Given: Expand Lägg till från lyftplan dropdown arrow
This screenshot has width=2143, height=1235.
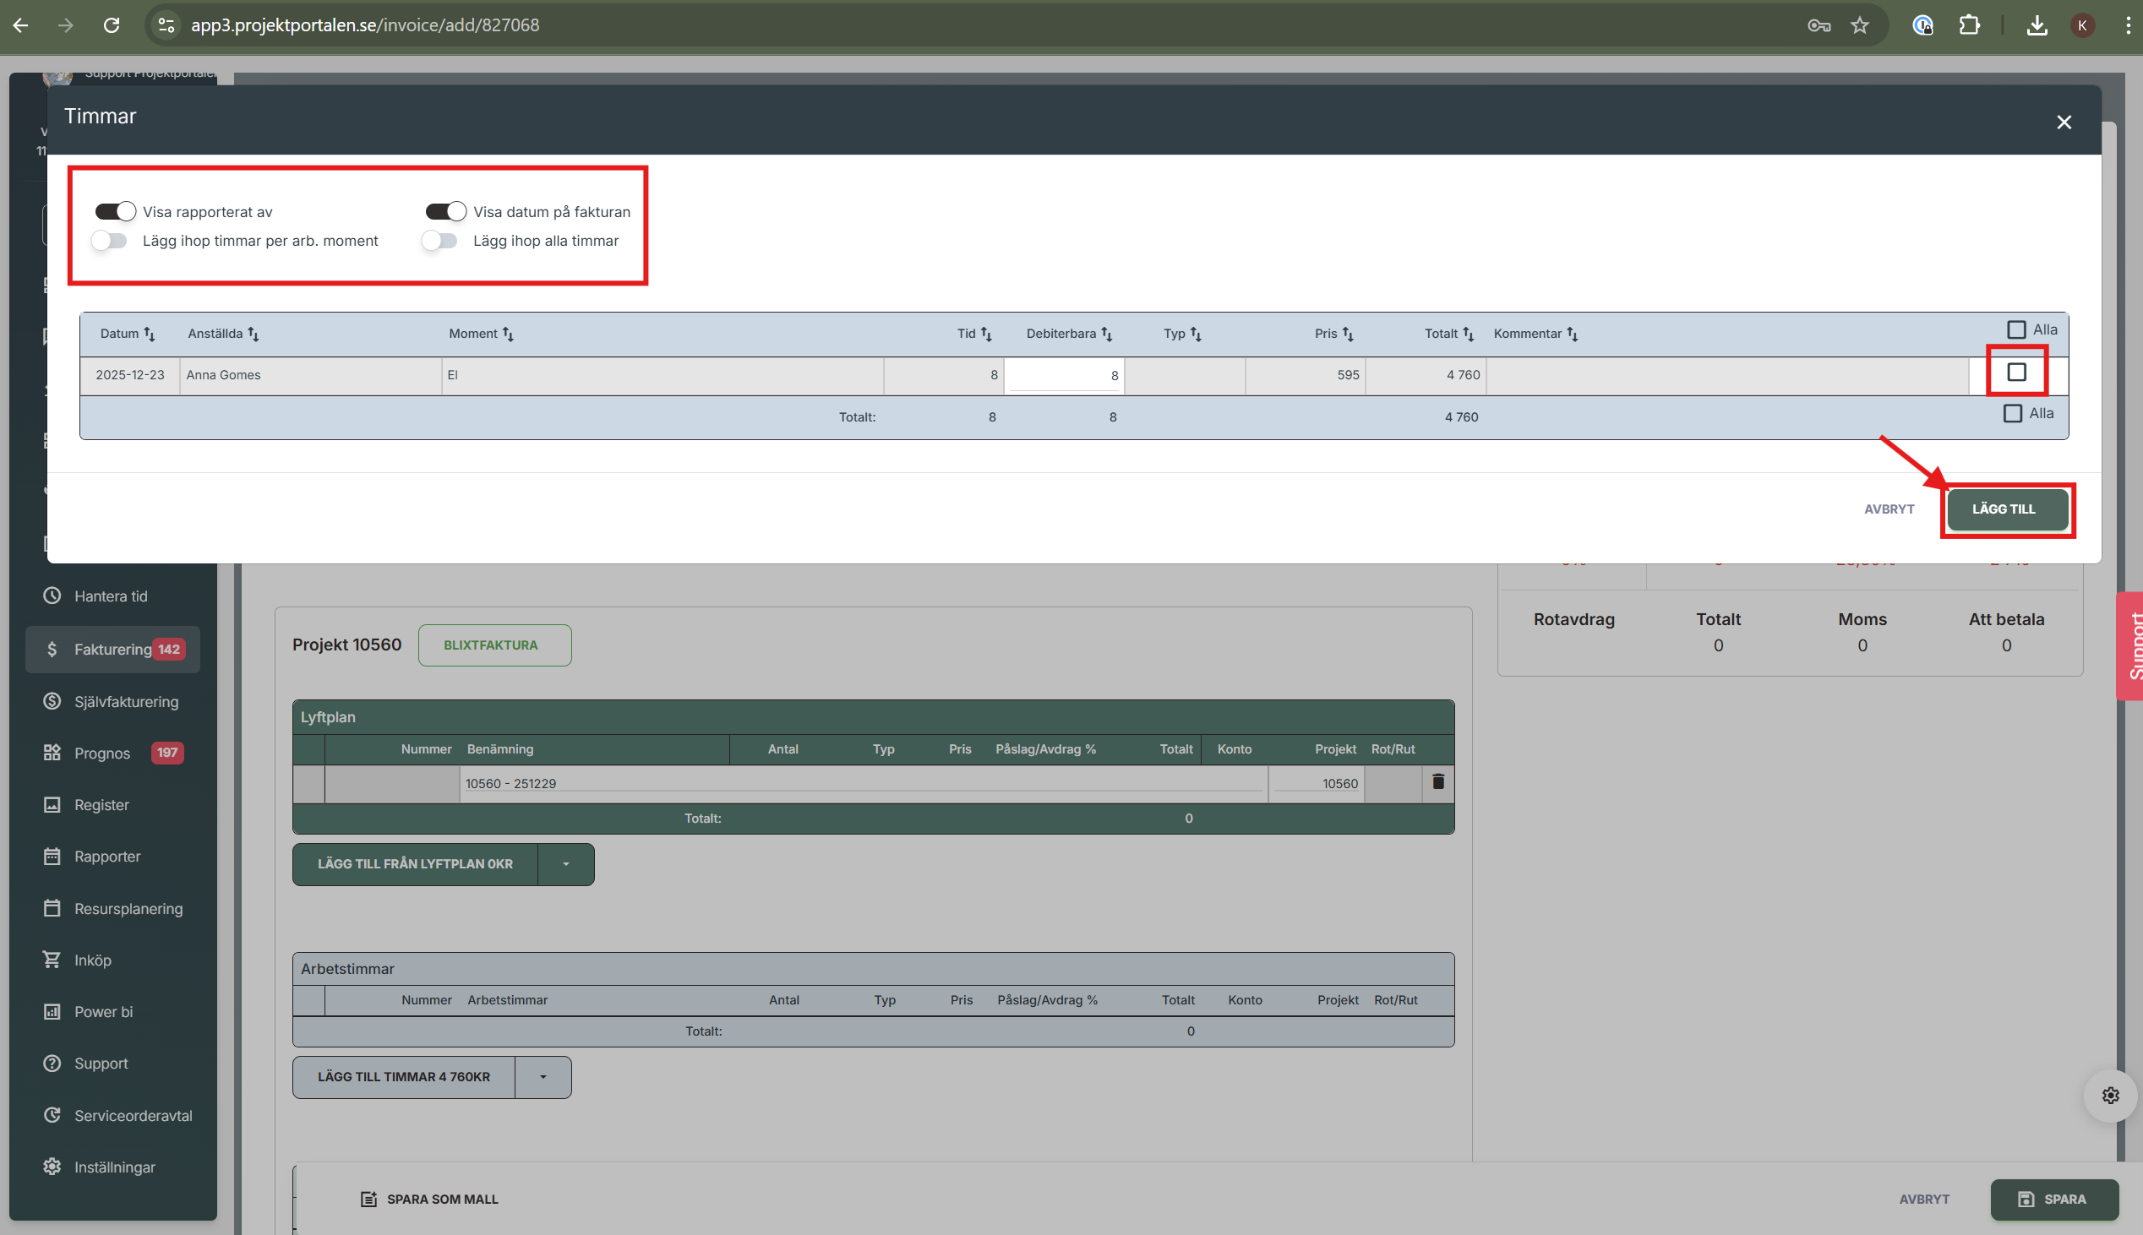Looking at the screenshot, I should (x=566, y=863).
